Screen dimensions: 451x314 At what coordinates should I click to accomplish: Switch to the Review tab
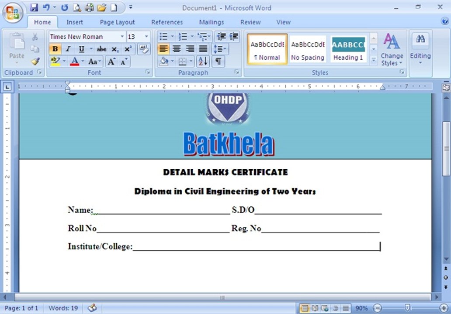[x=250, y=22]
